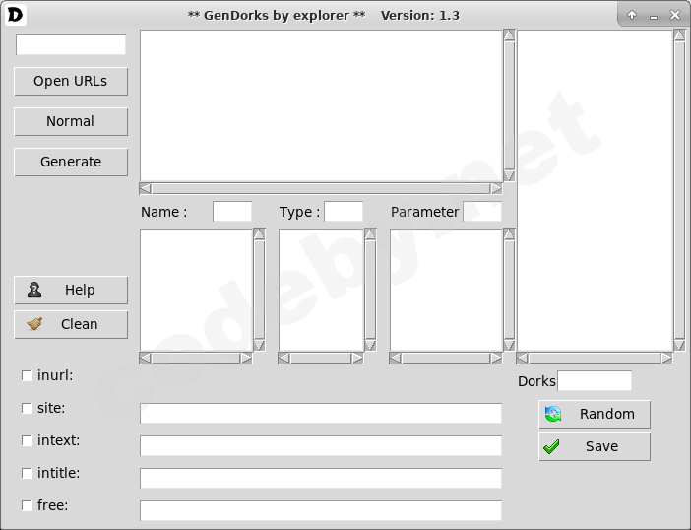The width and height of the screenshot is (691, 530).
Task: Click Name list scroll left arrow
Action: coord(145,358)
